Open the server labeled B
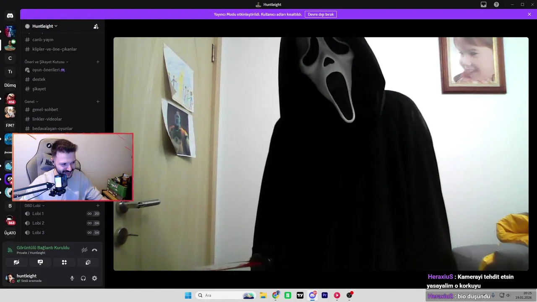The image size is (537, 302). pyautogui.click(x=10, y=206)
